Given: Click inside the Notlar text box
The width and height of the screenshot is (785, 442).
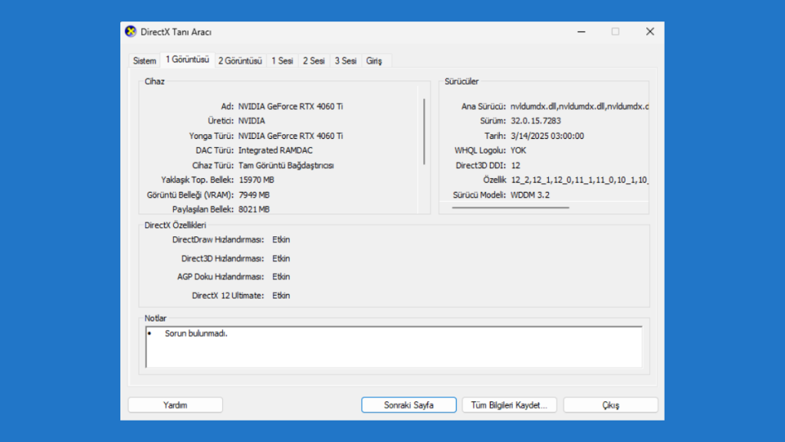Looking at the screenshot, I should pyautogui.click(x=394, y=347).
